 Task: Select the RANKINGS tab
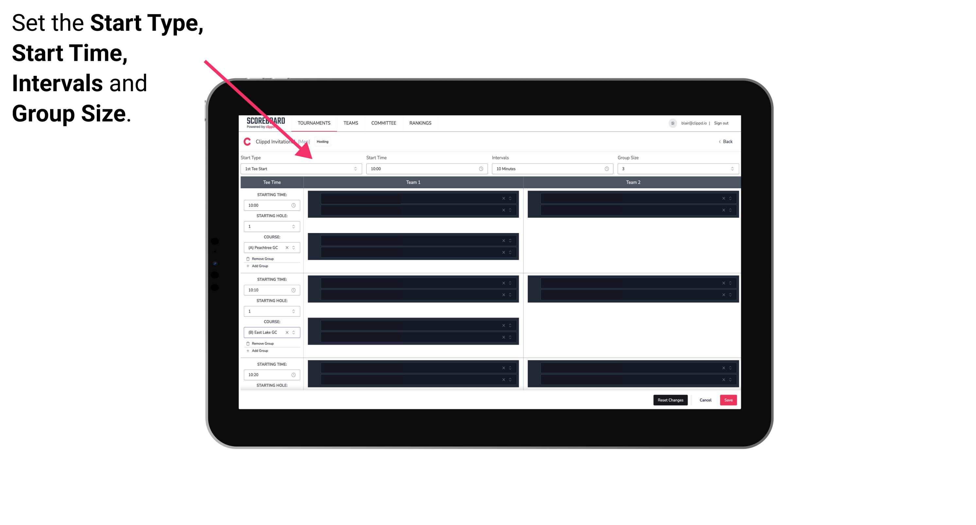[420, 123]
